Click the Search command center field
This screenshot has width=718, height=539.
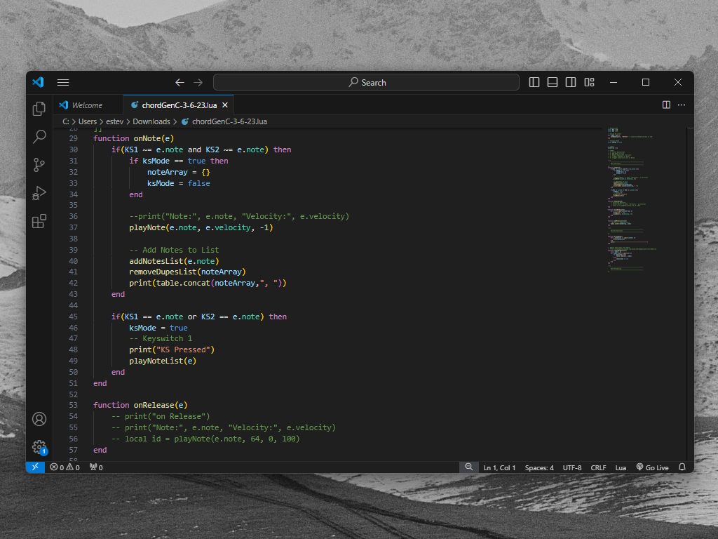(367, 82)
